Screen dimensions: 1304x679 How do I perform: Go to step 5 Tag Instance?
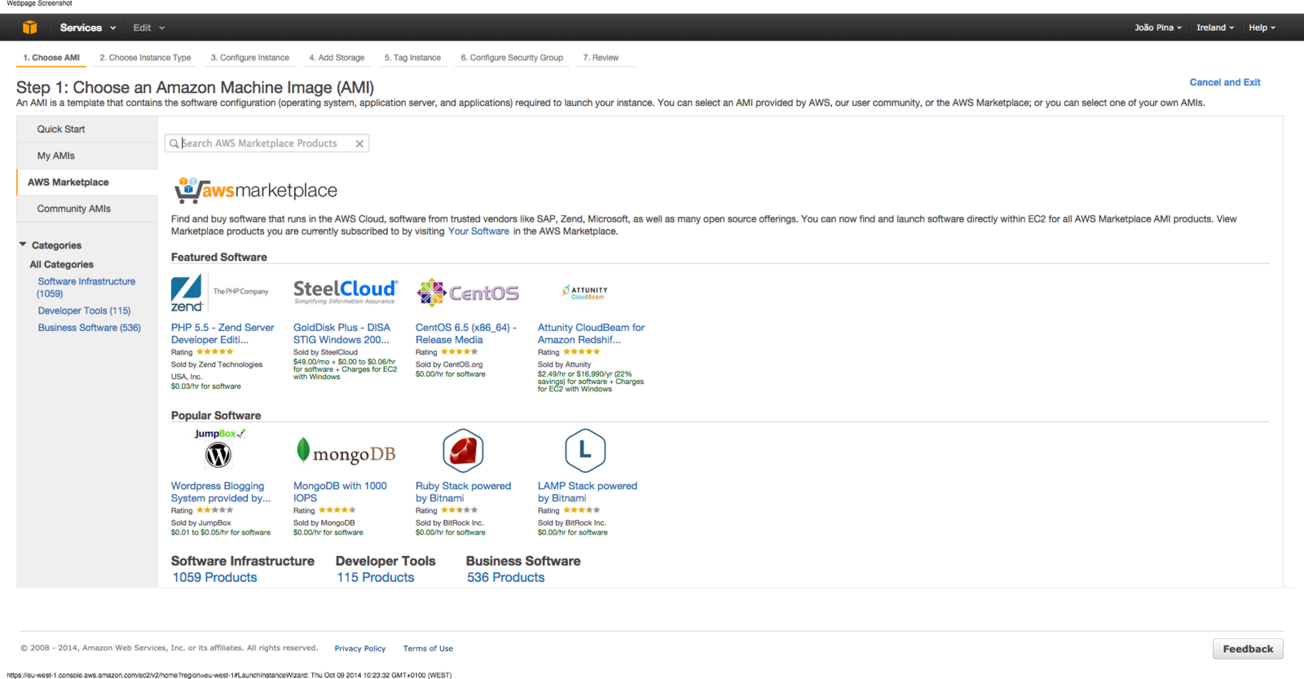[412, 58]
